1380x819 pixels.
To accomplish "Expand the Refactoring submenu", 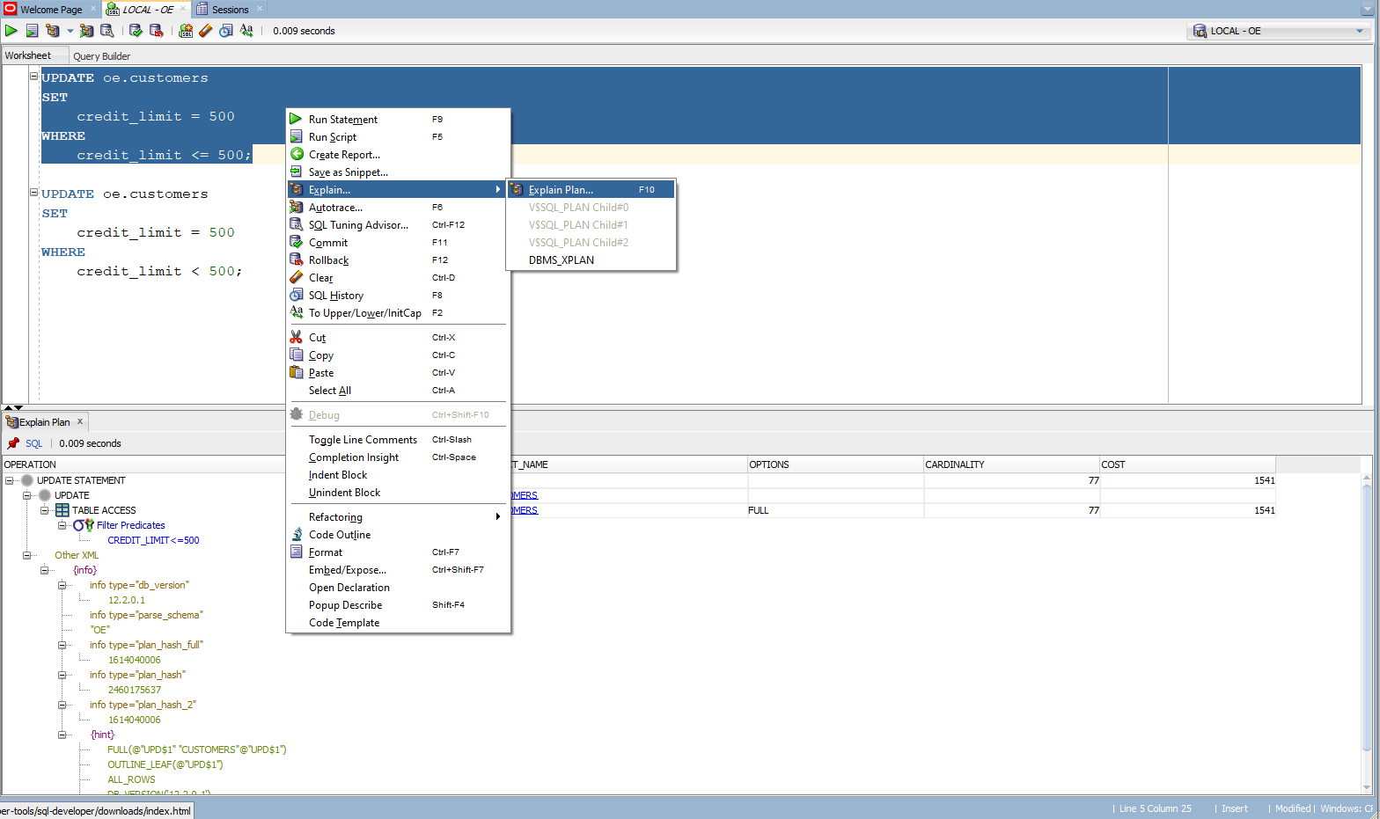I will pyautogui.click(x=399, y=517).
